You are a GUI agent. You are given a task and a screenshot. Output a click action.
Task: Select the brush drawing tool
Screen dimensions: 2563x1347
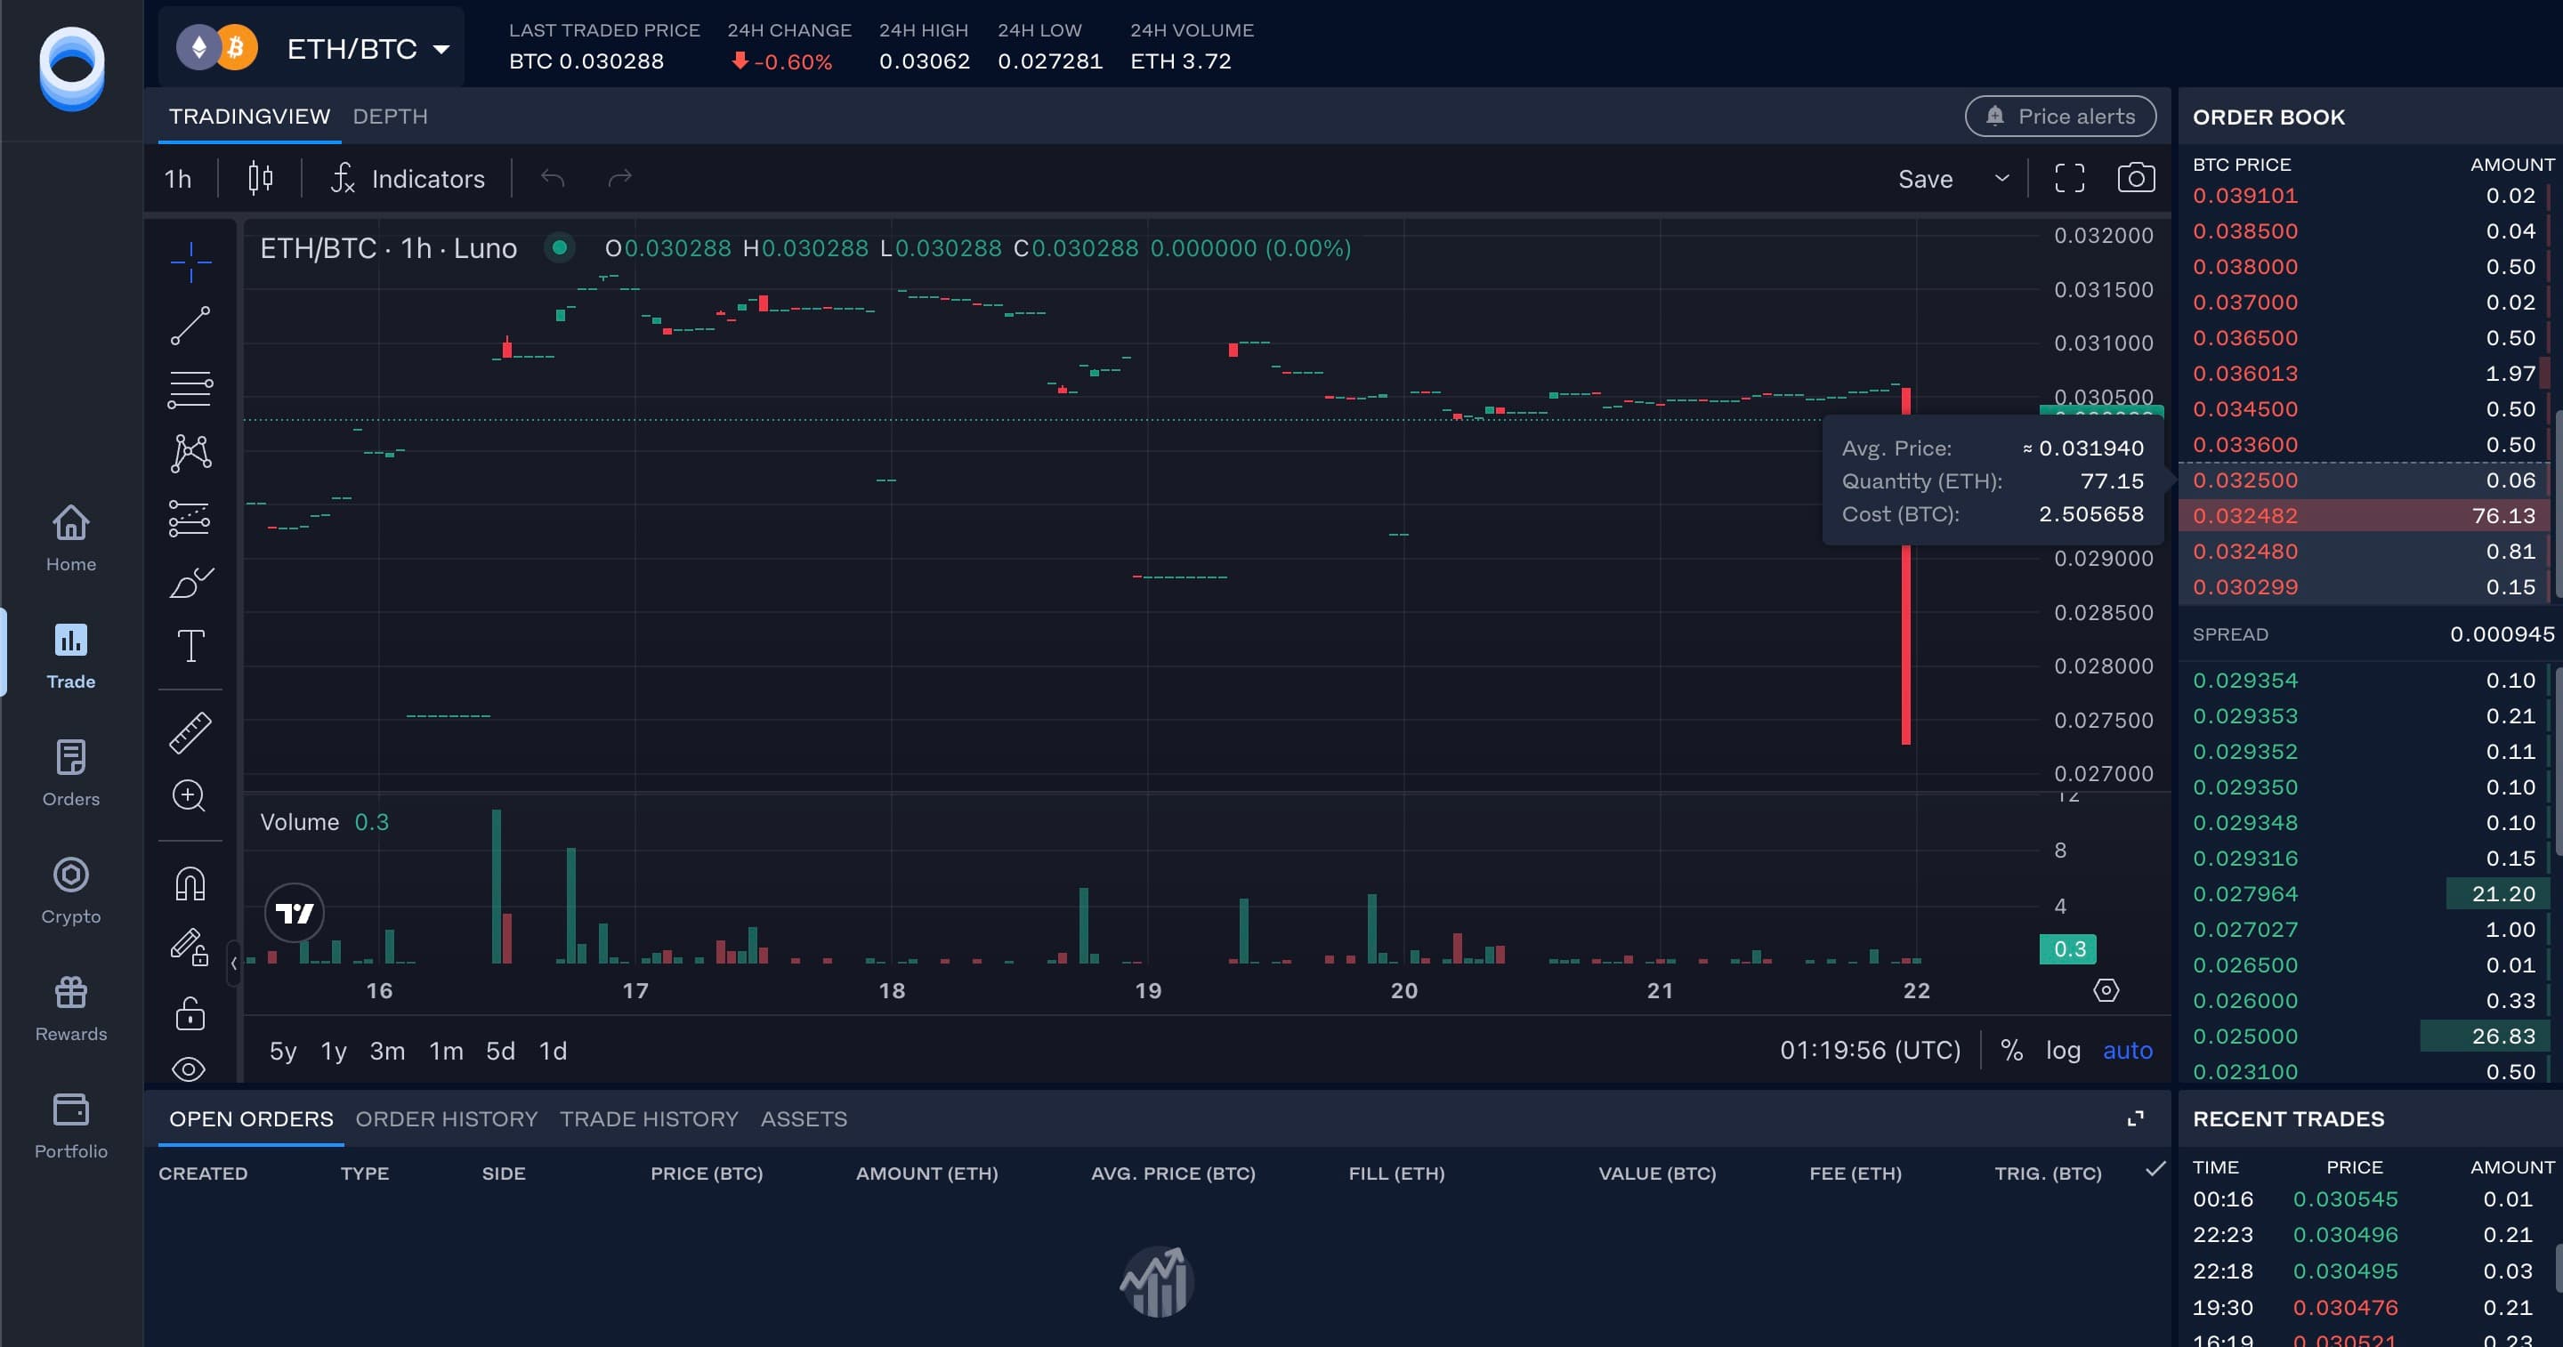point(189,583)
